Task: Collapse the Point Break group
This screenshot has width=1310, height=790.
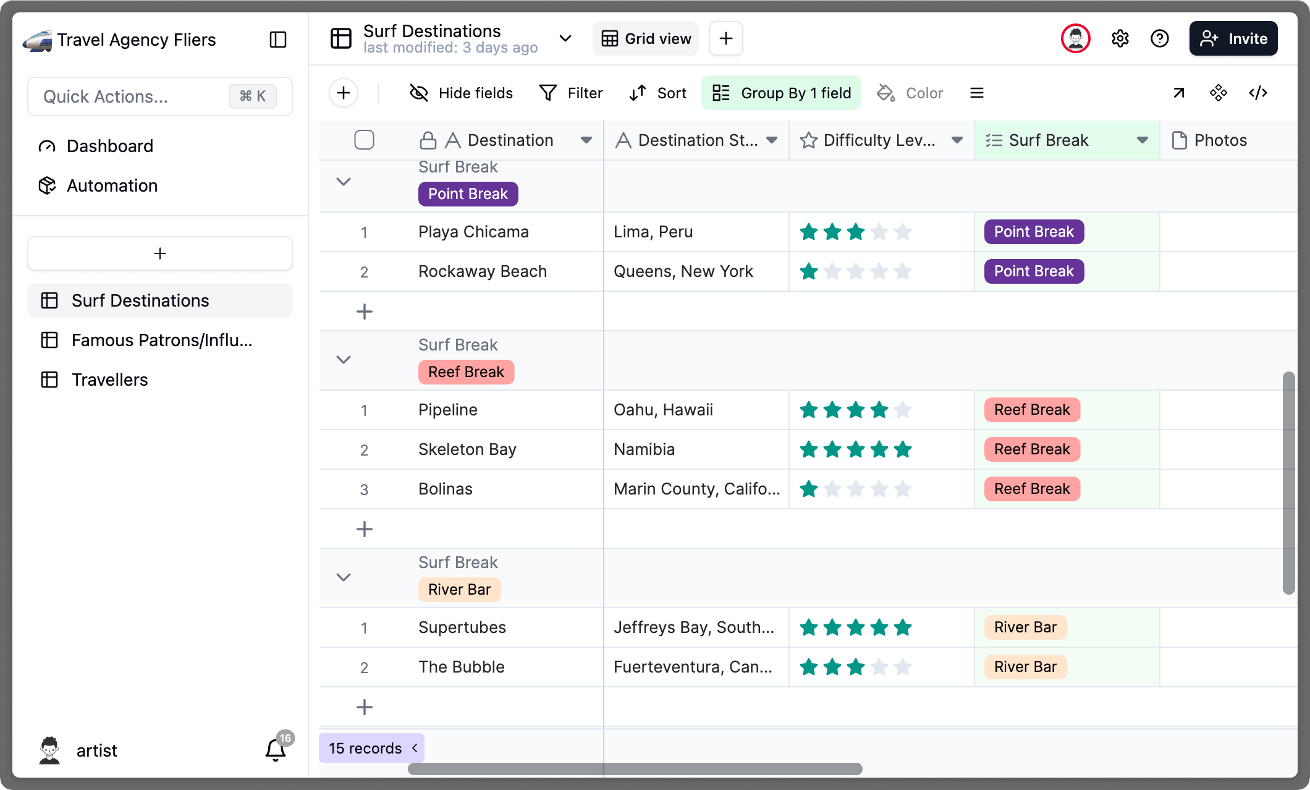Action: [x=344, y=182]
